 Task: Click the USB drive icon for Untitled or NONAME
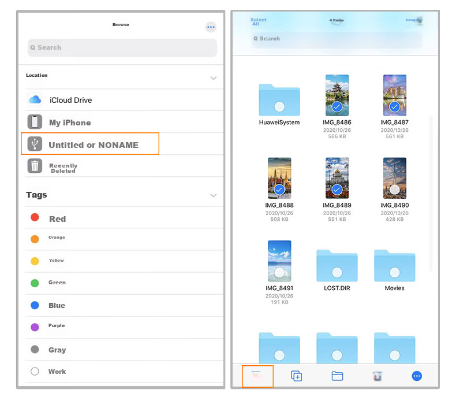click(x=35, y=144)
